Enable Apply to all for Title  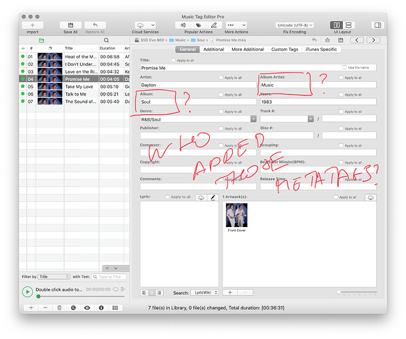pos(173,60)
